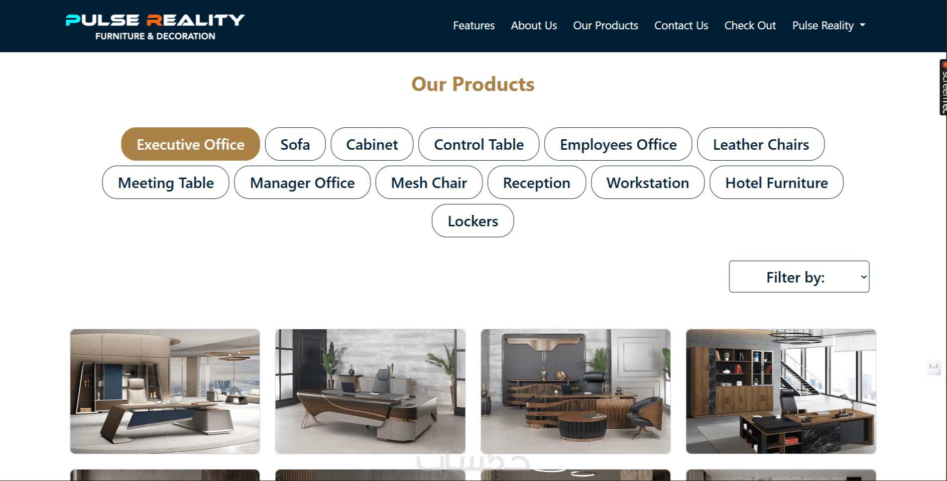The height and width of the screenshot is (481, 947).
Task: Open the screen recorder side tab
Action: tap(943, 88)
